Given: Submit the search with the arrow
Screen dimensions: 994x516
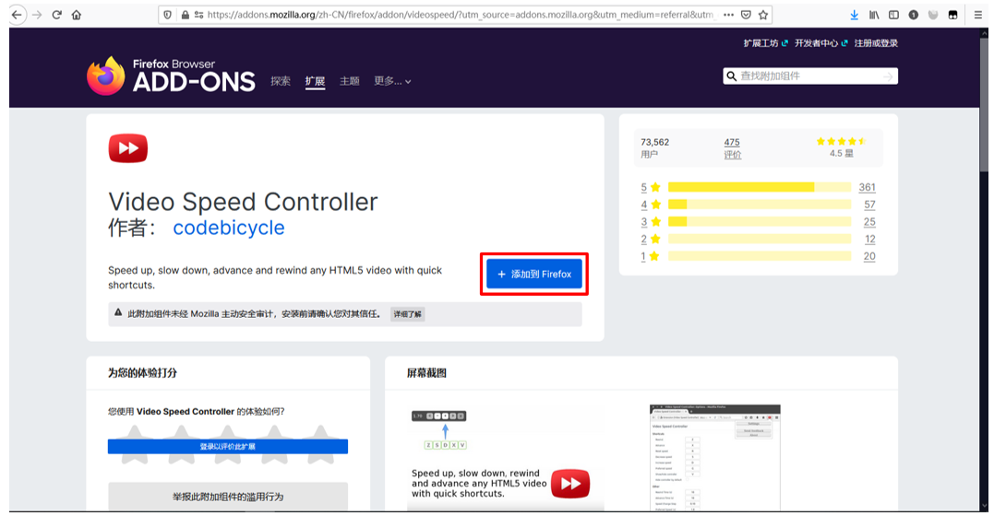Looking at the screenshot, I should point(888,76).
